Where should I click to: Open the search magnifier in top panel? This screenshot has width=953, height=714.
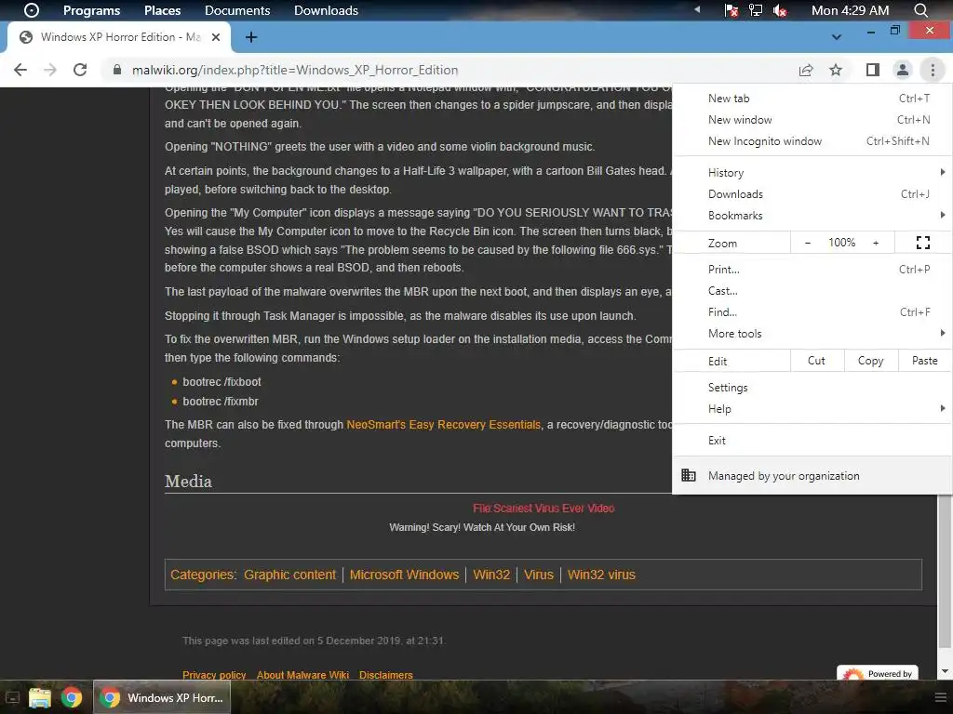[x=920, y=10]
